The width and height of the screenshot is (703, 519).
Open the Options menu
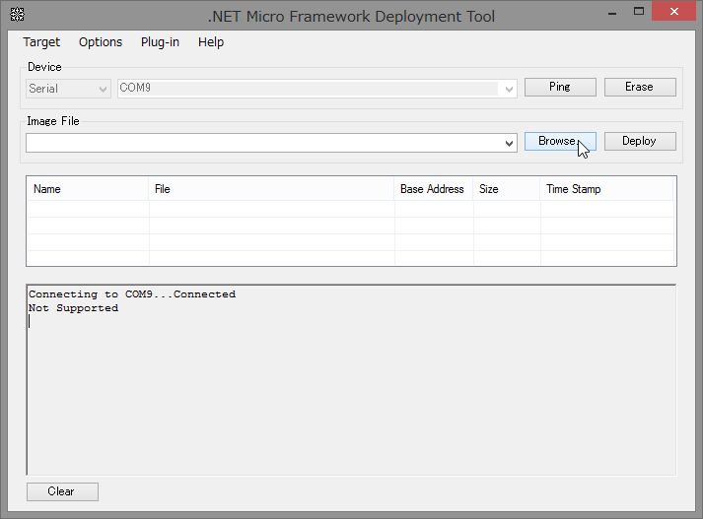pyautogui.click(x=101, y=42)
